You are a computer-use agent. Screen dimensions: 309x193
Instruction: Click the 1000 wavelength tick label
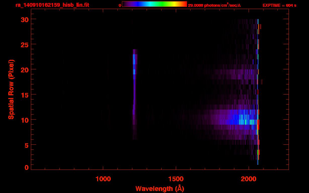[x=103, y=179]
